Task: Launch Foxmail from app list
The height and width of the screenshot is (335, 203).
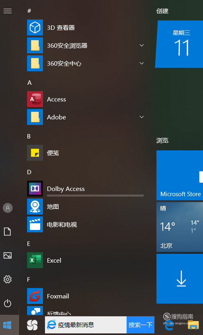Action: click(86, 296)
